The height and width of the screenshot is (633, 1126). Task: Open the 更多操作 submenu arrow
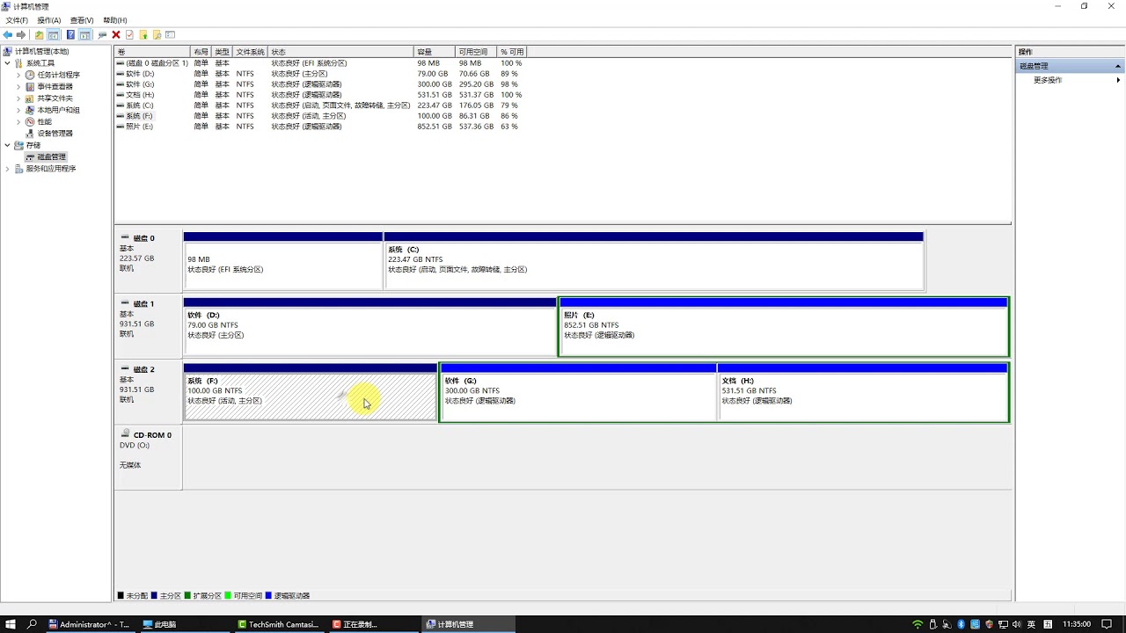[1118, 80]
